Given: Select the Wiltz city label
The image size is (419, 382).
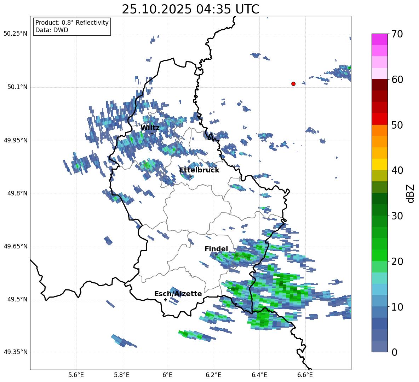Looking at the screenshot, I should (150, 128).
